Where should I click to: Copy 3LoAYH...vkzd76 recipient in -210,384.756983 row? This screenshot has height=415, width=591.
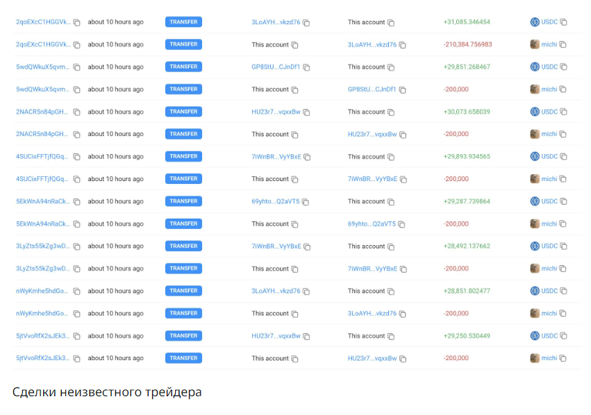tap(403, 45)
